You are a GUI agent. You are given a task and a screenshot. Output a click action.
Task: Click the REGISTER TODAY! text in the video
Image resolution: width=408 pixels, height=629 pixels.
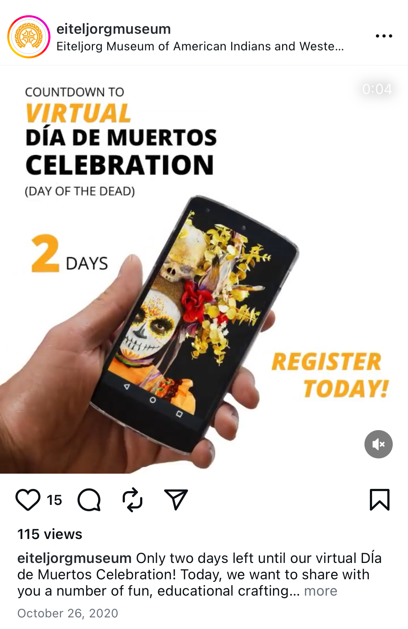[330, 375]
